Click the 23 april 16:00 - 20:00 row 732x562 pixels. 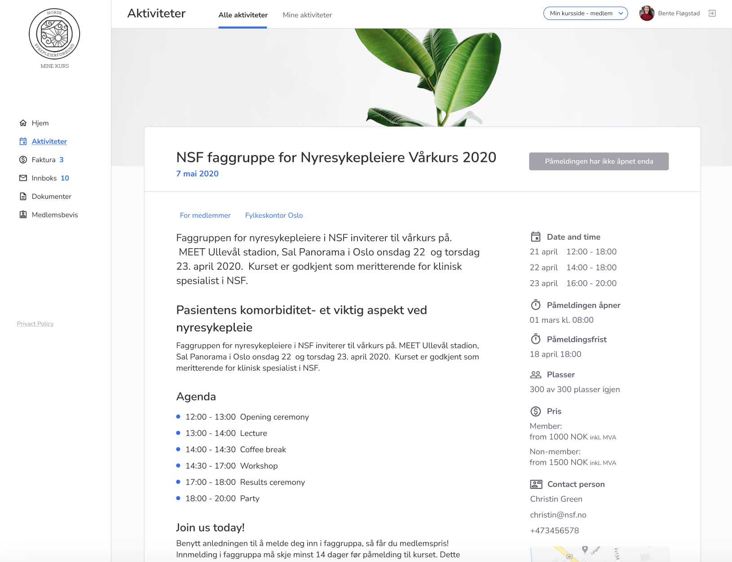point(573,283)
